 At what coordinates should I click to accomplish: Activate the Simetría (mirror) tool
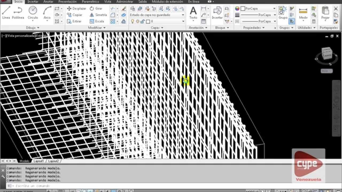point(98,15)
